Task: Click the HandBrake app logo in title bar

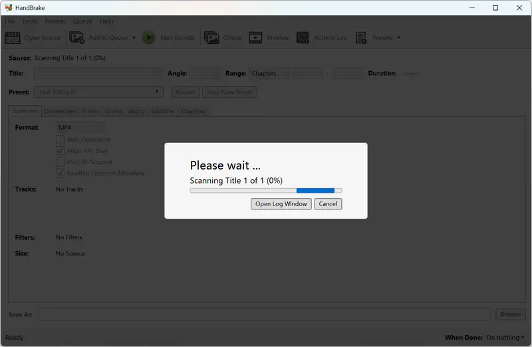Action: point(9,7)
